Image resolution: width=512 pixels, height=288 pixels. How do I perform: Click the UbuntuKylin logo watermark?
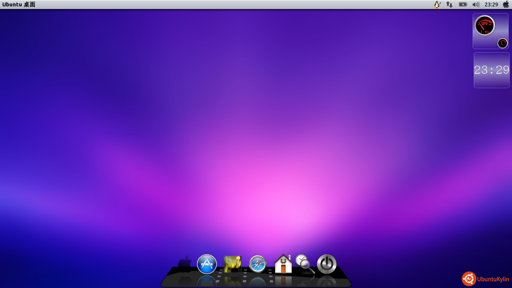click(x=485, y=279)
